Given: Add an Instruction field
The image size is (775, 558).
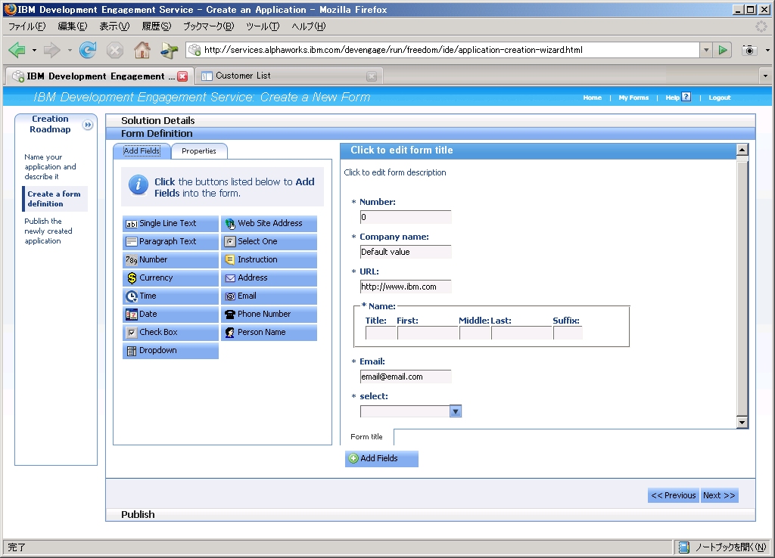Looking at the screenshot, I should coord(269,260).
